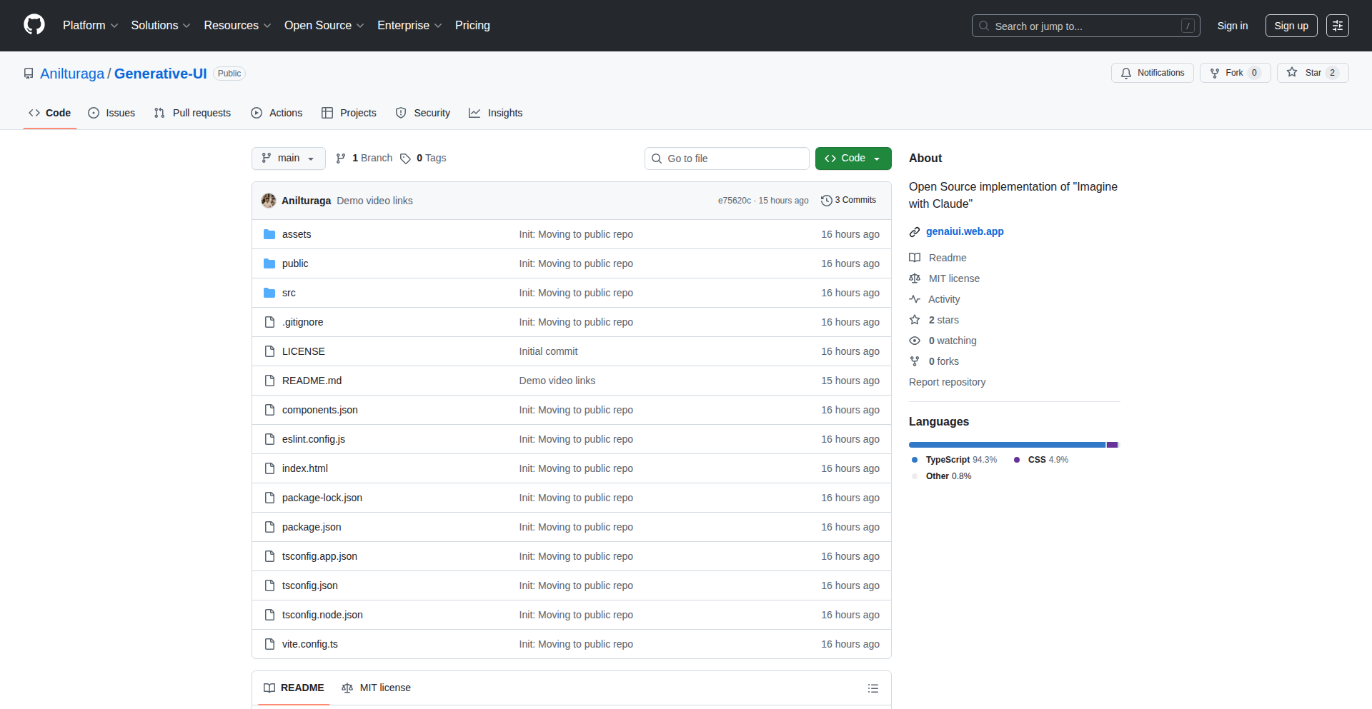Open the README.md file link
The height and width of the screenshot is (709, 1372).
coord(312,380)
